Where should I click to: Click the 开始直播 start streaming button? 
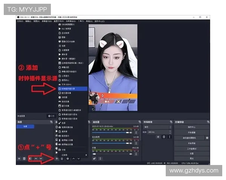192,132
